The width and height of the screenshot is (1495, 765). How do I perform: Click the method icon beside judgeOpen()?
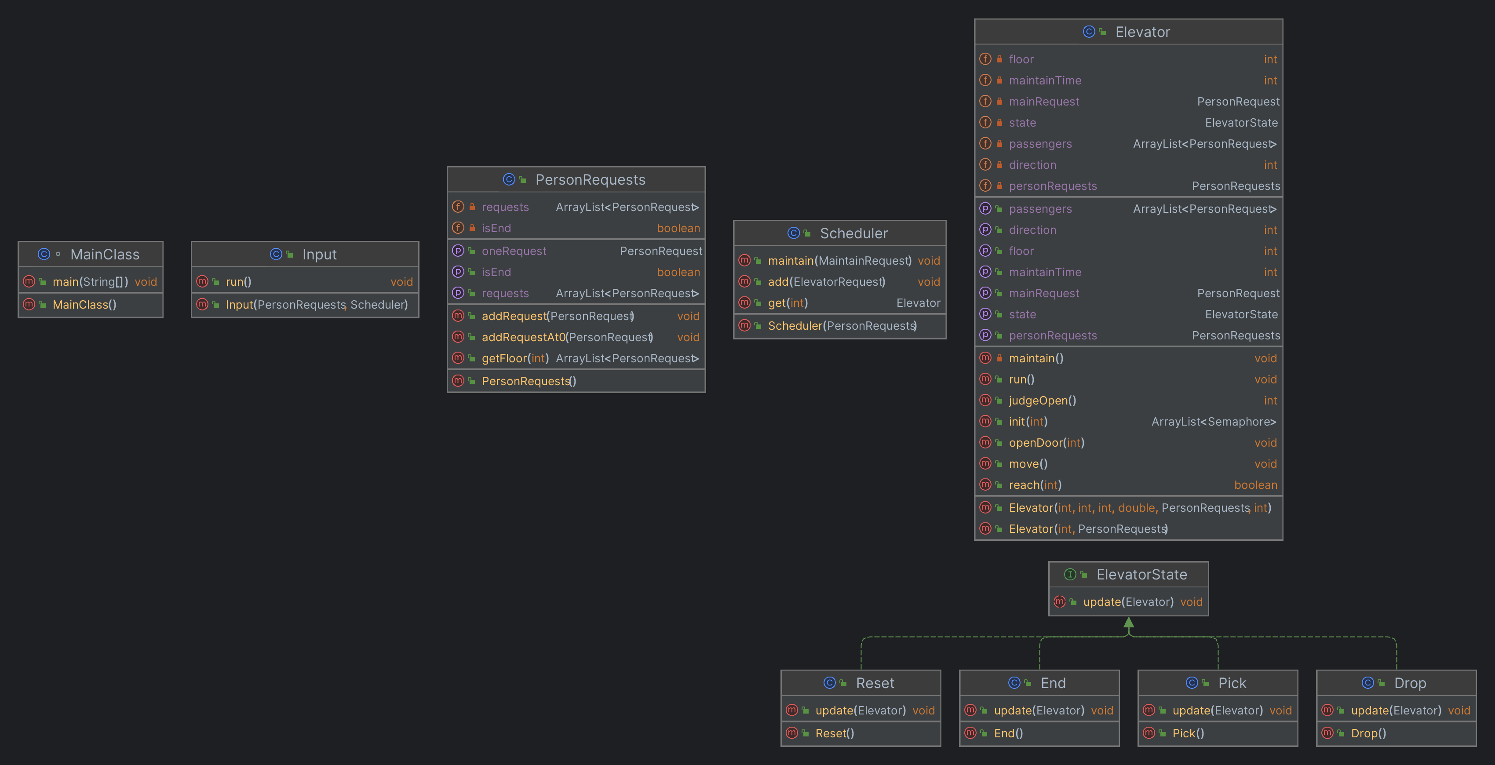point(985,400)
